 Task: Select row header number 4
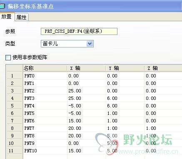click(14, 98)
